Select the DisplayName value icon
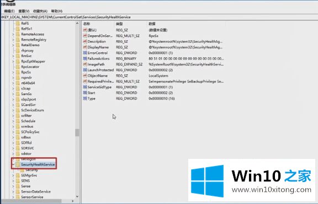Viewport: 318px width, 204px height. [85, 47]
